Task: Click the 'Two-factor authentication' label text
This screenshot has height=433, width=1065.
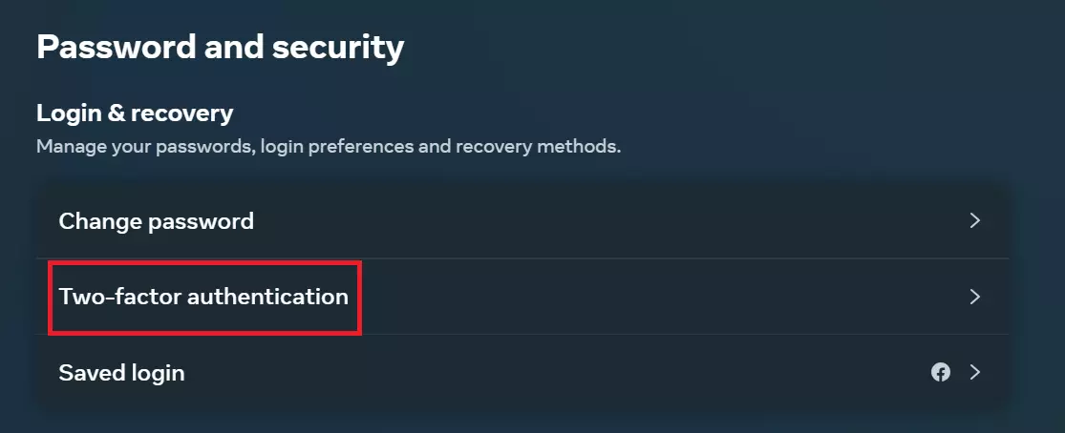Action: tap(203, 297)
